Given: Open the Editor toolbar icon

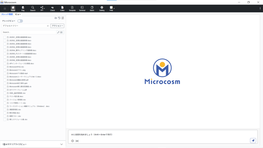Looking at the screenshot, I should click(x=62, y=8).
